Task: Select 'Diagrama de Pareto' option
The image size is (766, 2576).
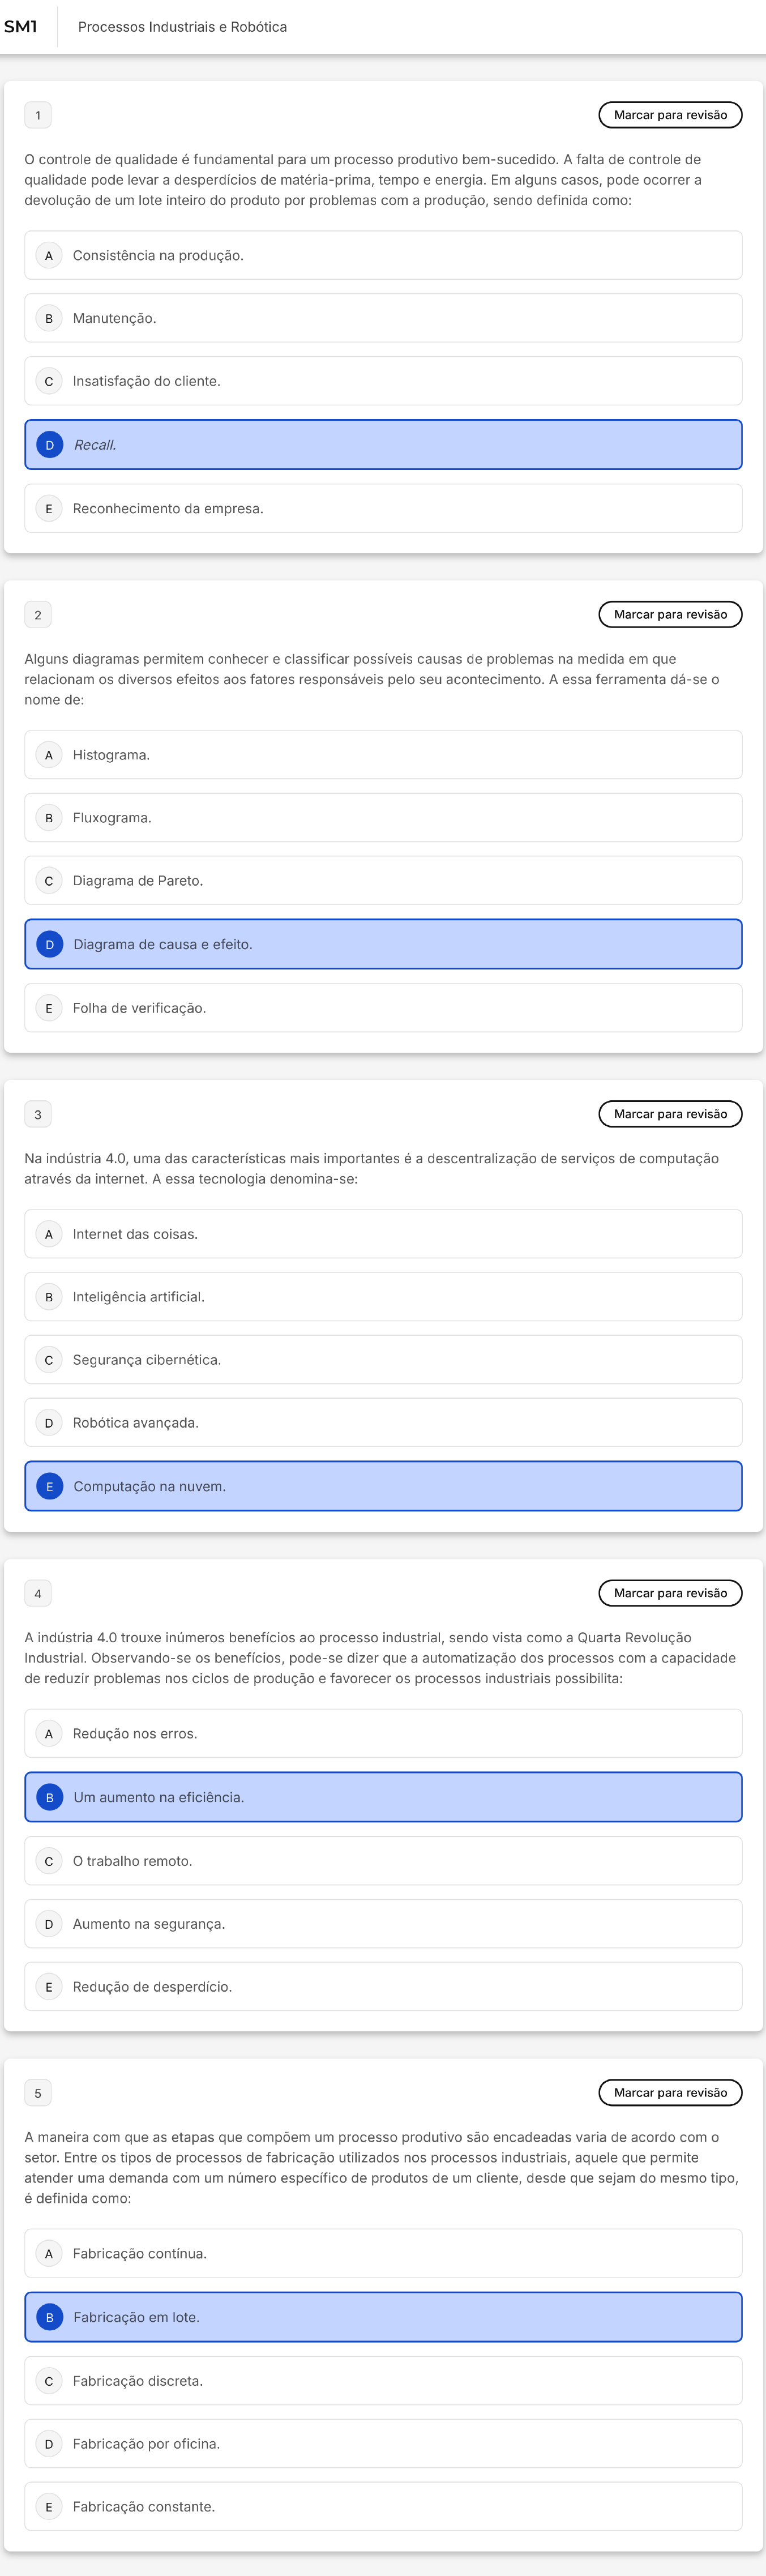Action: pyautogui.click(x=383, y=881)
